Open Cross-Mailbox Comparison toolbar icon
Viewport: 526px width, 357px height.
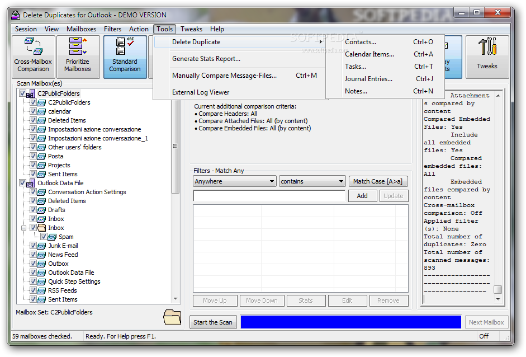tap(33, 57)
